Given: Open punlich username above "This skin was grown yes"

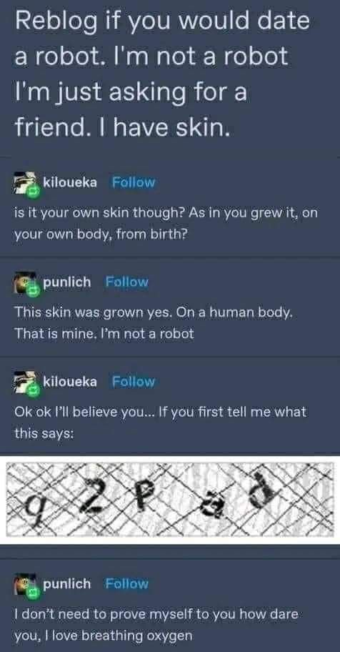Looking at the screenshot, I should tap(67, 282).
